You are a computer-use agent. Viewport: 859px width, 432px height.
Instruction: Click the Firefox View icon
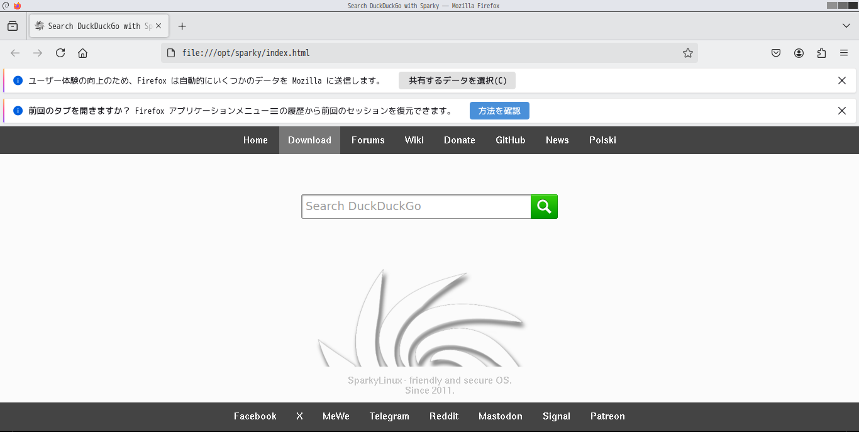click(x=13, y=26)
